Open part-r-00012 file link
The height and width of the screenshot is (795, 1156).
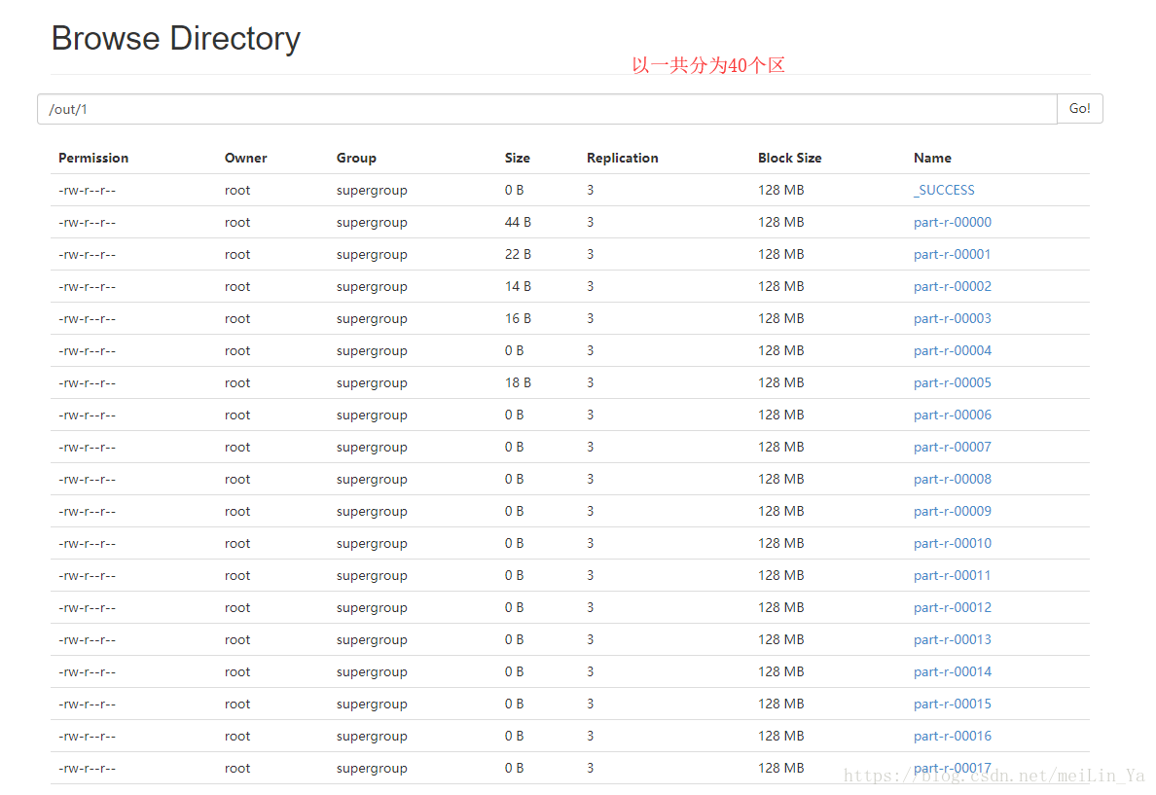tap(952, 607)
